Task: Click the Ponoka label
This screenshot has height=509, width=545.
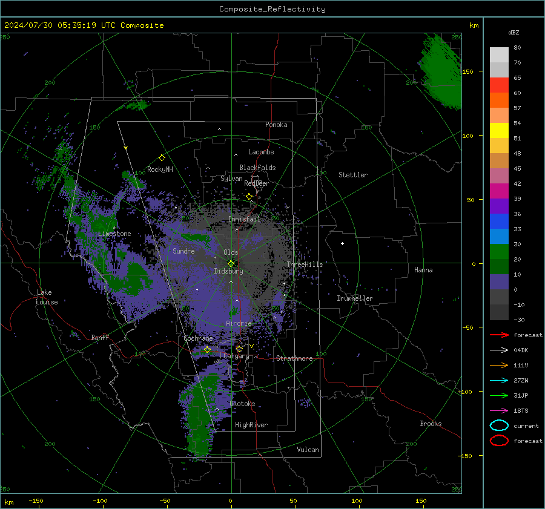Action: 276,125
